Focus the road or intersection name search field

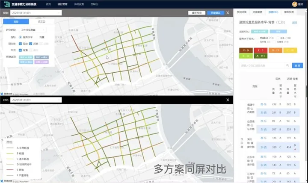click(x=262, y=65)
